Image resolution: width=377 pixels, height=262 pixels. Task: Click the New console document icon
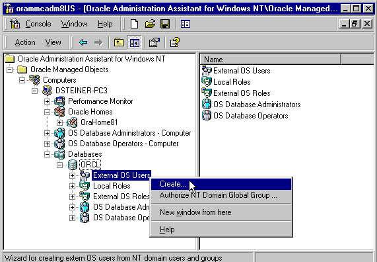(x=135, y=24)
